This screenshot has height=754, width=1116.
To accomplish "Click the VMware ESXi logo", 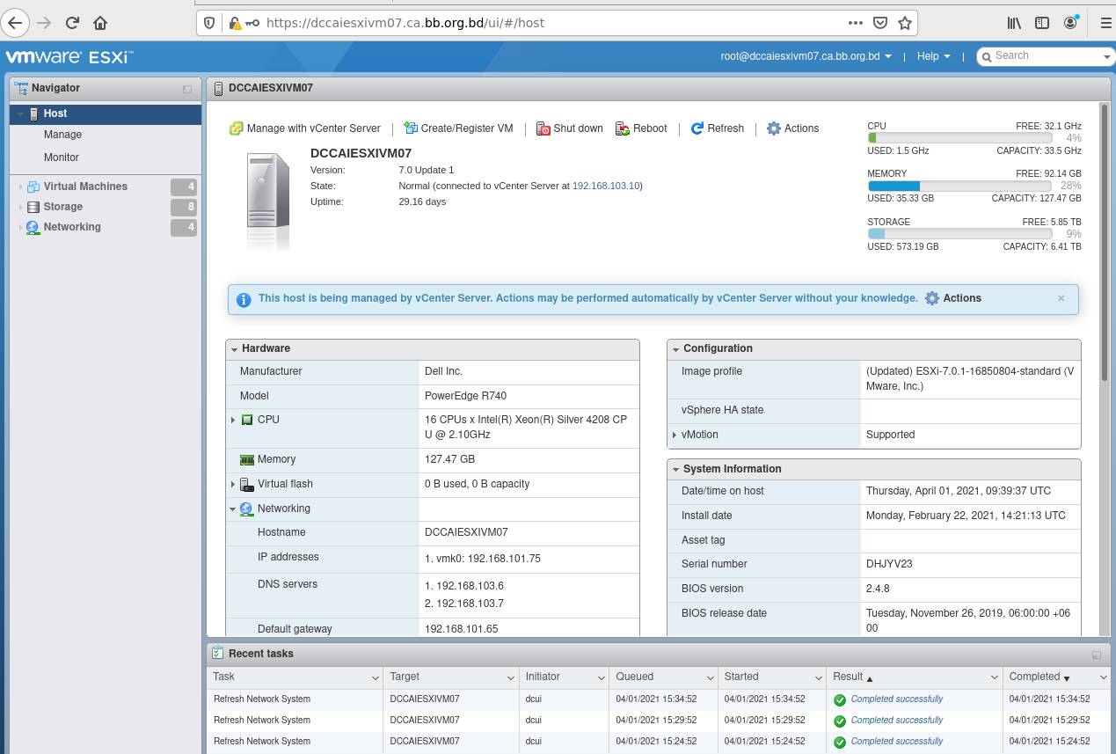I will [69, 57].
